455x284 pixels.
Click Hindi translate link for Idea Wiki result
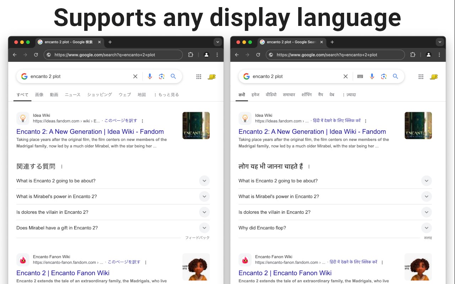pos(337,121)
